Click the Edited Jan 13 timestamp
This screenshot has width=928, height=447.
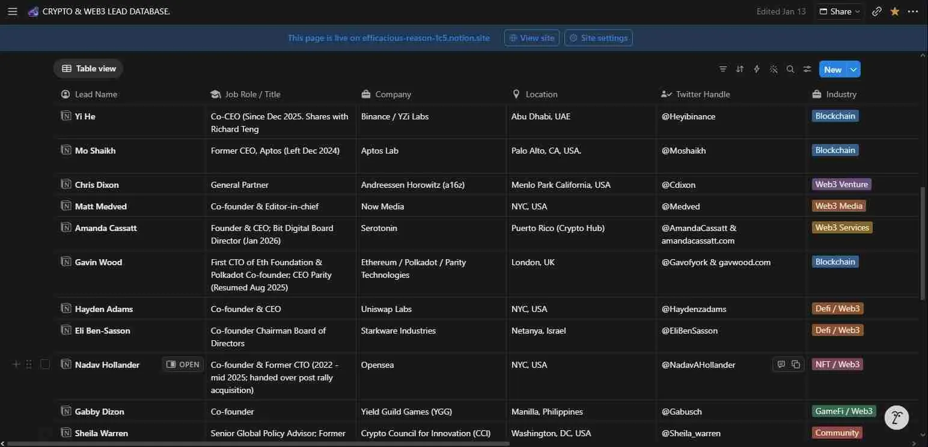coord(781,11)
